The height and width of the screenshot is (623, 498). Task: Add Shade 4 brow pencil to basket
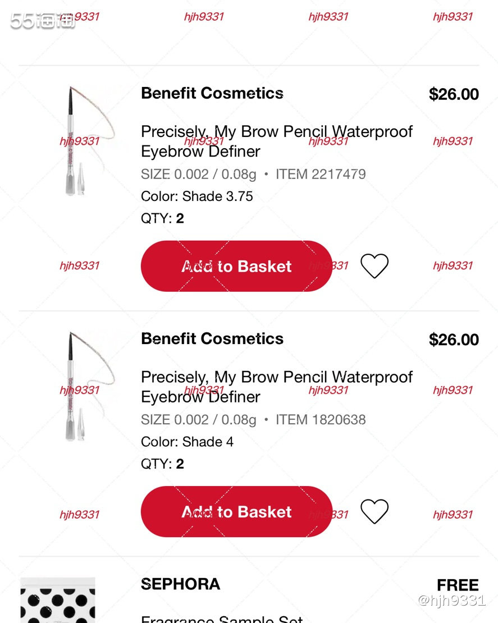click(x=236, y=511)
